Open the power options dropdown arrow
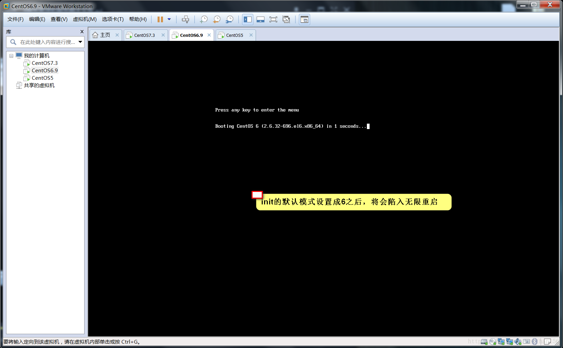Screen dimensions: 563x348 [x=169, y=19]
